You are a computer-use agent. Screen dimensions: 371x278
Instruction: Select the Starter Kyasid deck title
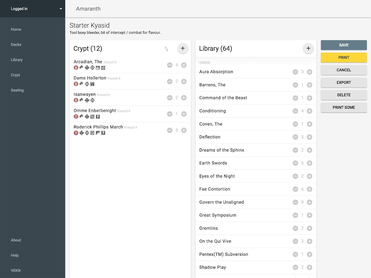point(89,25)
